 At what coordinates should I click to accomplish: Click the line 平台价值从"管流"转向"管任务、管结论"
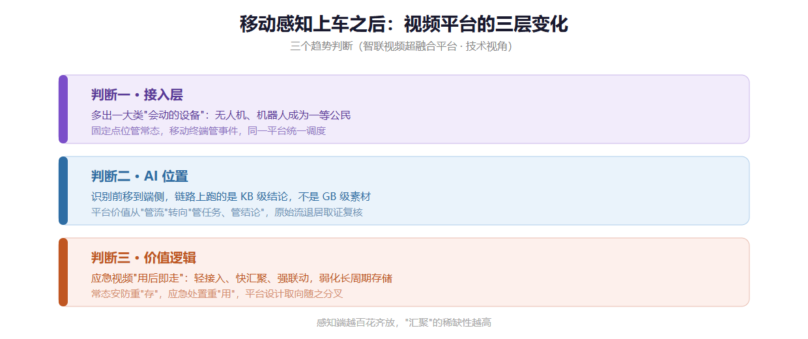[227, 212]
